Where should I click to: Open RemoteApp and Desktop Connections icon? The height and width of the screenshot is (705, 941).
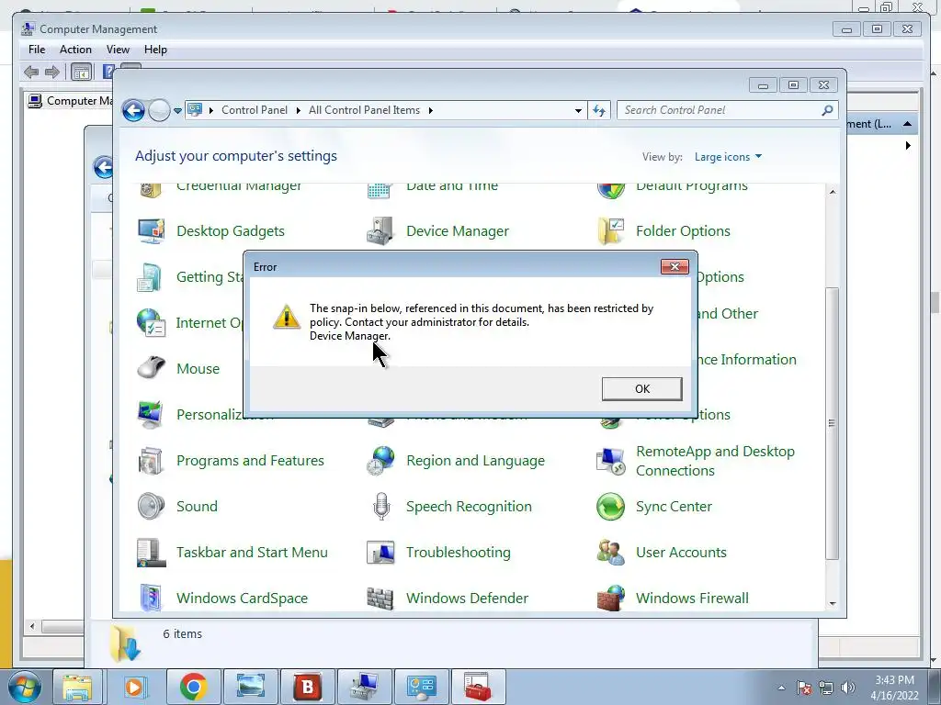[x=611, y=461]
